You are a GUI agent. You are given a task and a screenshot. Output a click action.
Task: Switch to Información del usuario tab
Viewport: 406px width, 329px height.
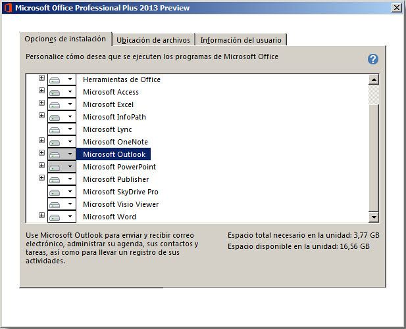coord(241,40)
